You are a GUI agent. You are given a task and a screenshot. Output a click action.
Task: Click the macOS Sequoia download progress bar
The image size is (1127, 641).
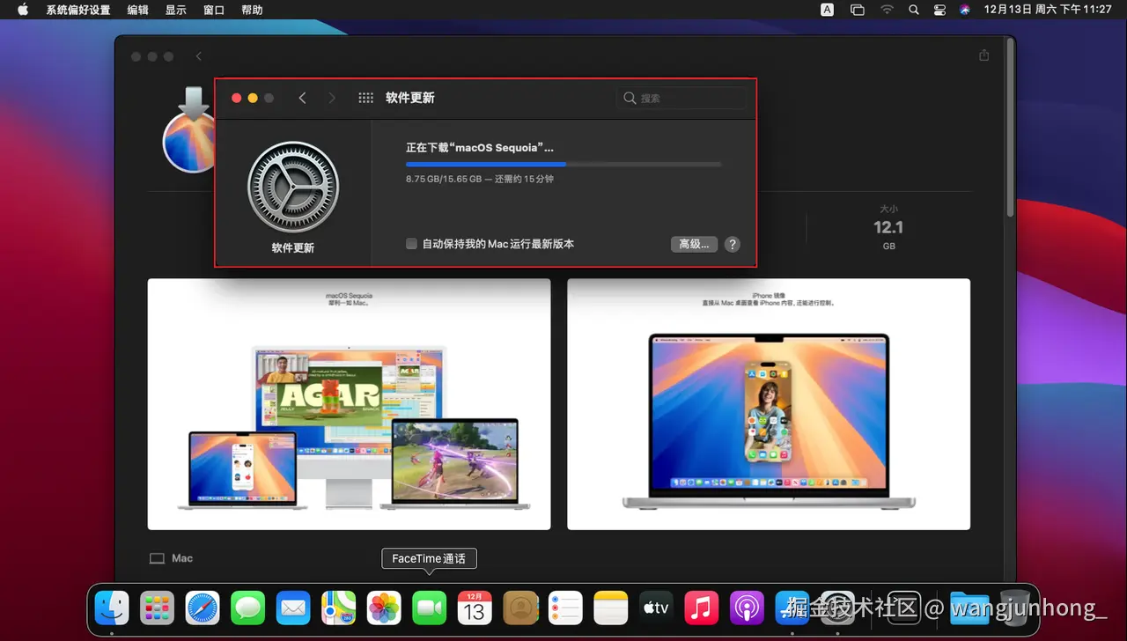point(563,164)
